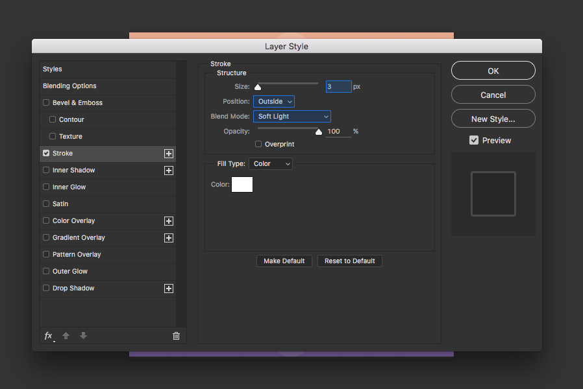This screenshot has width=583, height=389.
Task: Enable the Outer Glow checkbox
Action: pos(46,271)
